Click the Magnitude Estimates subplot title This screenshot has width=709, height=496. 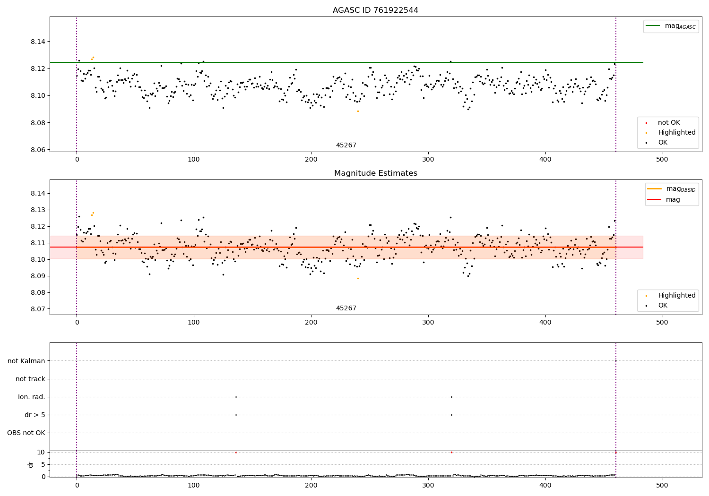(375, 173)
